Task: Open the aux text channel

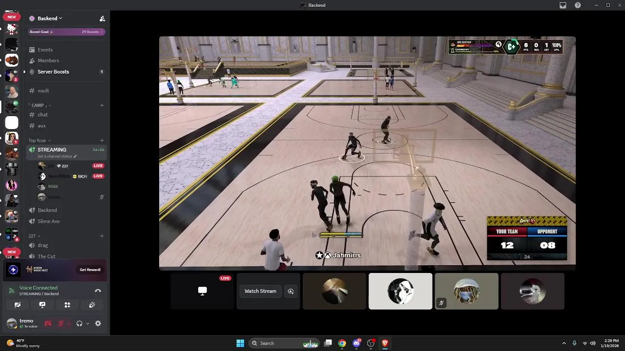Action: coord(66,126)
